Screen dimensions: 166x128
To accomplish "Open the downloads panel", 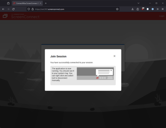I will click(x=132, y=9).
